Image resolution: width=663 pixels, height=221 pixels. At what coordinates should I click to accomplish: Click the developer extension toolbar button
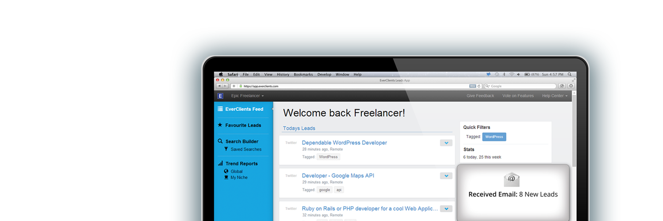tap(562, 86)
